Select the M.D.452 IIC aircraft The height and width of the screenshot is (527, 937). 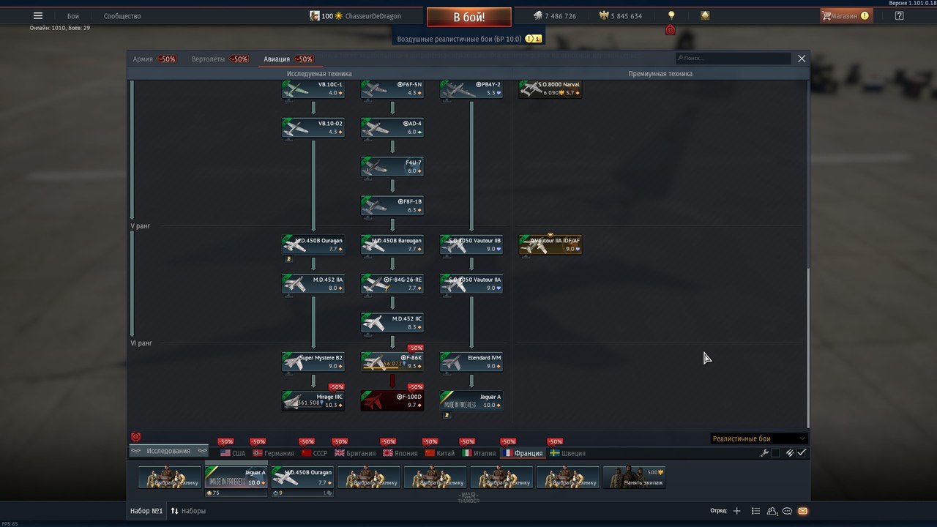click(392, 323)
